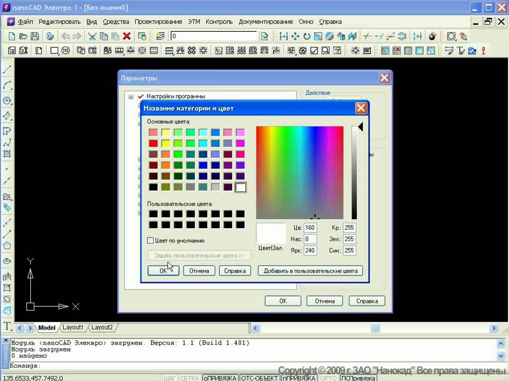The height and width of the screenshot is (381, 509).
Task: Open the Проектирование menu
Action: [x=159, y=22]
